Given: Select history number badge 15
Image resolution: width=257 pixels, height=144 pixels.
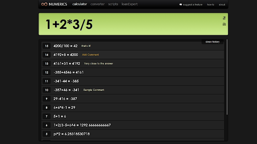Looking at the screenshot, I should [47, 46].
